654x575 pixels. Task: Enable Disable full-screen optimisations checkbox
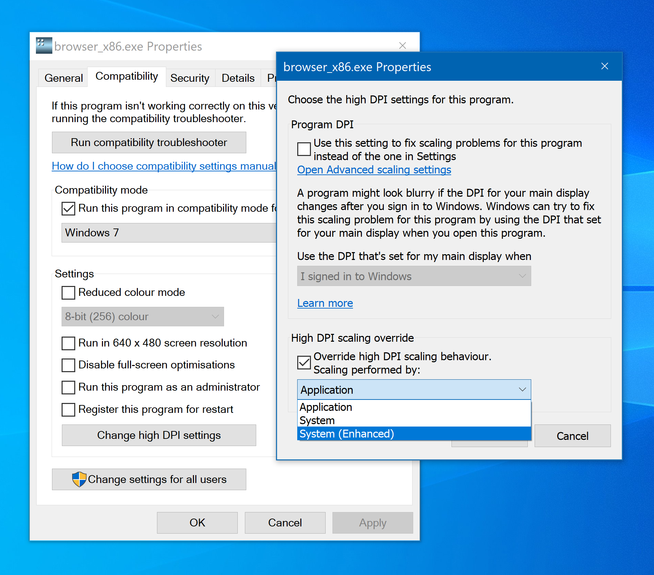click(x=68, y=365)
